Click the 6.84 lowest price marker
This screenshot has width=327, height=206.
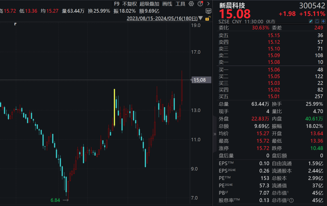pyautogui.click(x=55, y=200)
